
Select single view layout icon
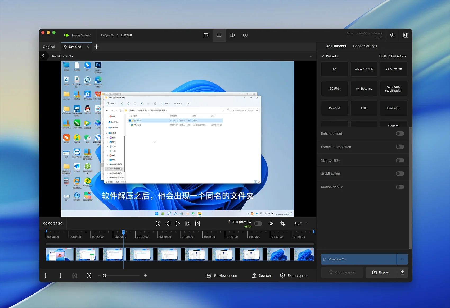pyautogui.click(x=219, y=35)
